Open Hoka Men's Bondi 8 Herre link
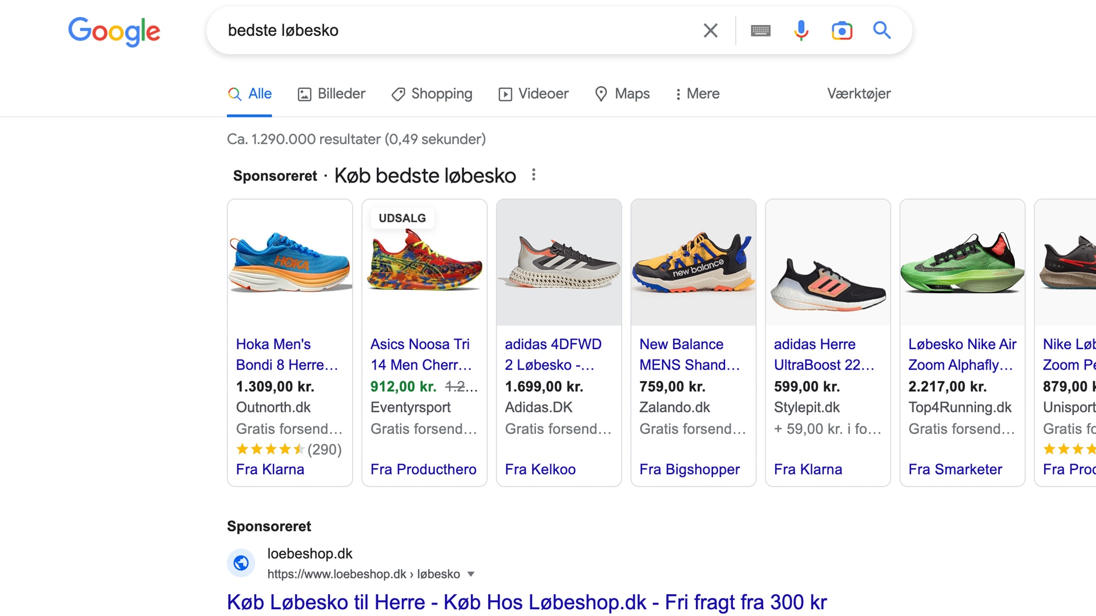 click(x=287, y=354)
